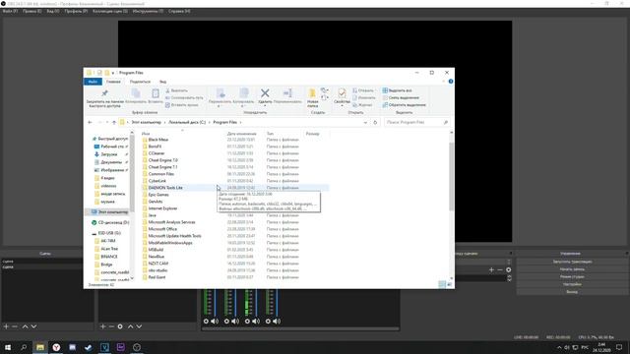Open Copy to (Копировать в) dropdown
This screenshot has height=354, width=630.
243,106
